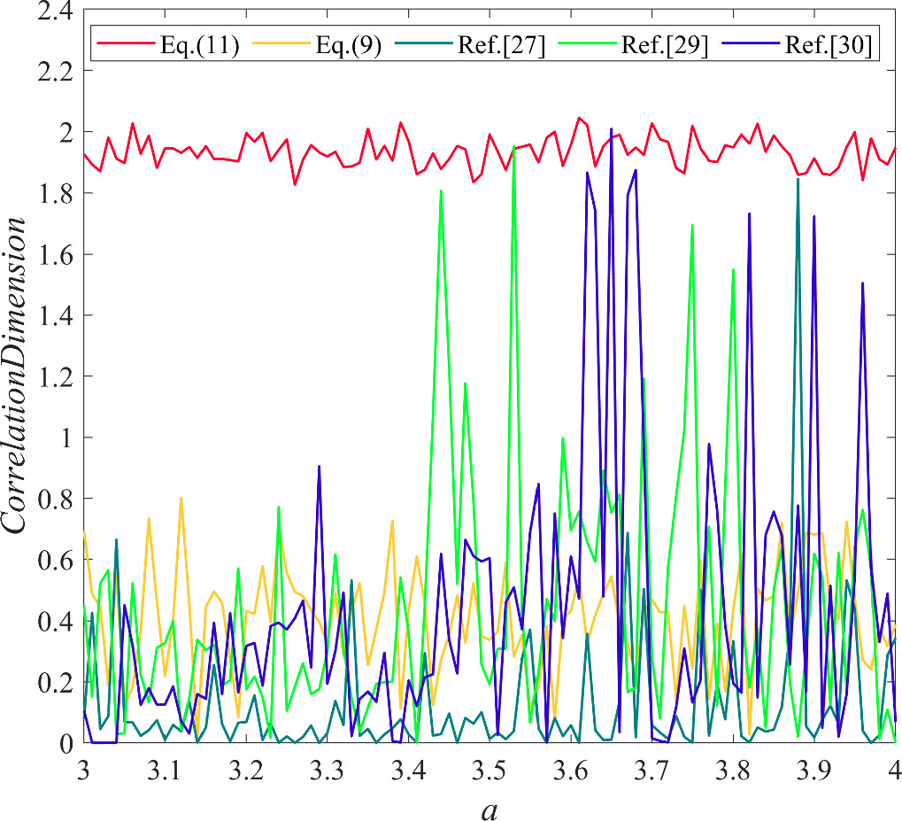The image size is (902, 821).
Task: Click the x-axis tick label 3.9
Action: coord(814,771)
